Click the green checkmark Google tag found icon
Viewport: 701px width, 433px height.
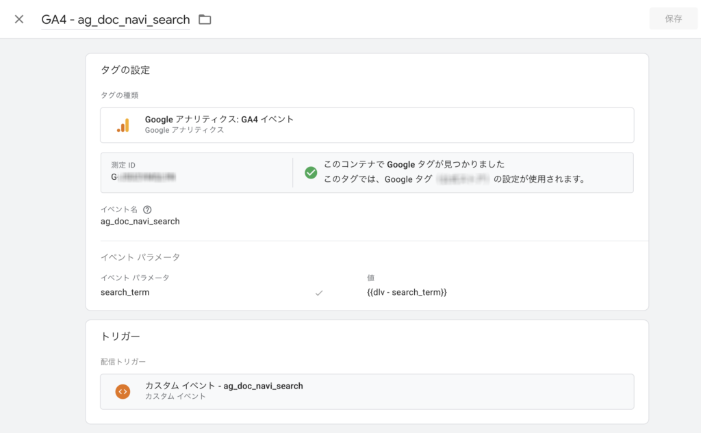pyautogui.click(x=311, y=172)
